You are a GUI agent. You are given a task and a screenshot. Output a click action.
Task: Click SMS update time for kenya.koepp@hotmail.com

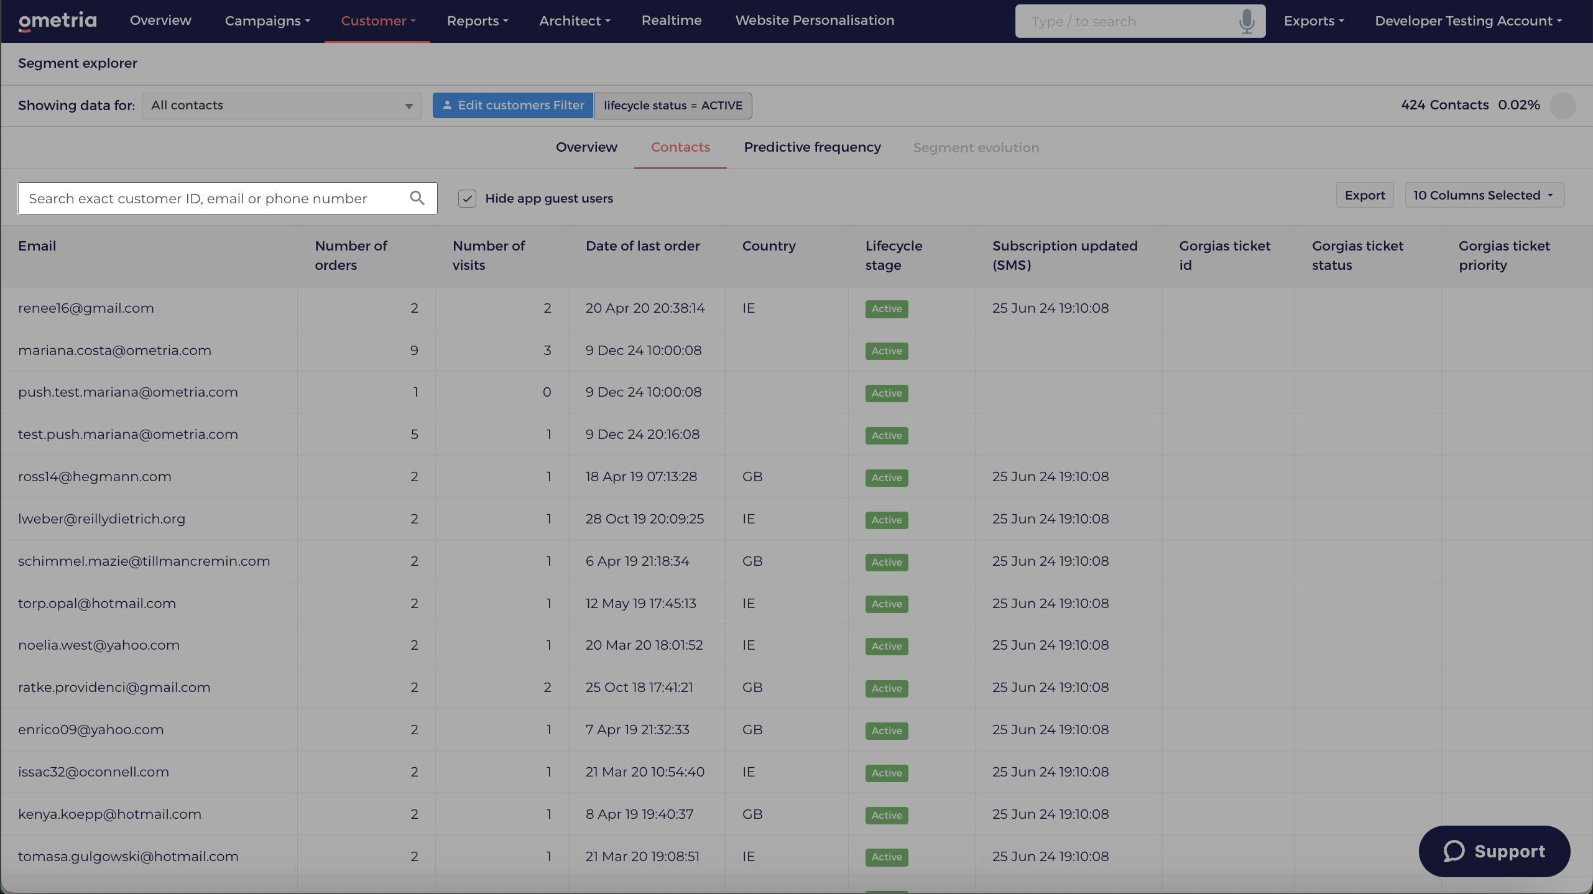tap(1050, 814)
